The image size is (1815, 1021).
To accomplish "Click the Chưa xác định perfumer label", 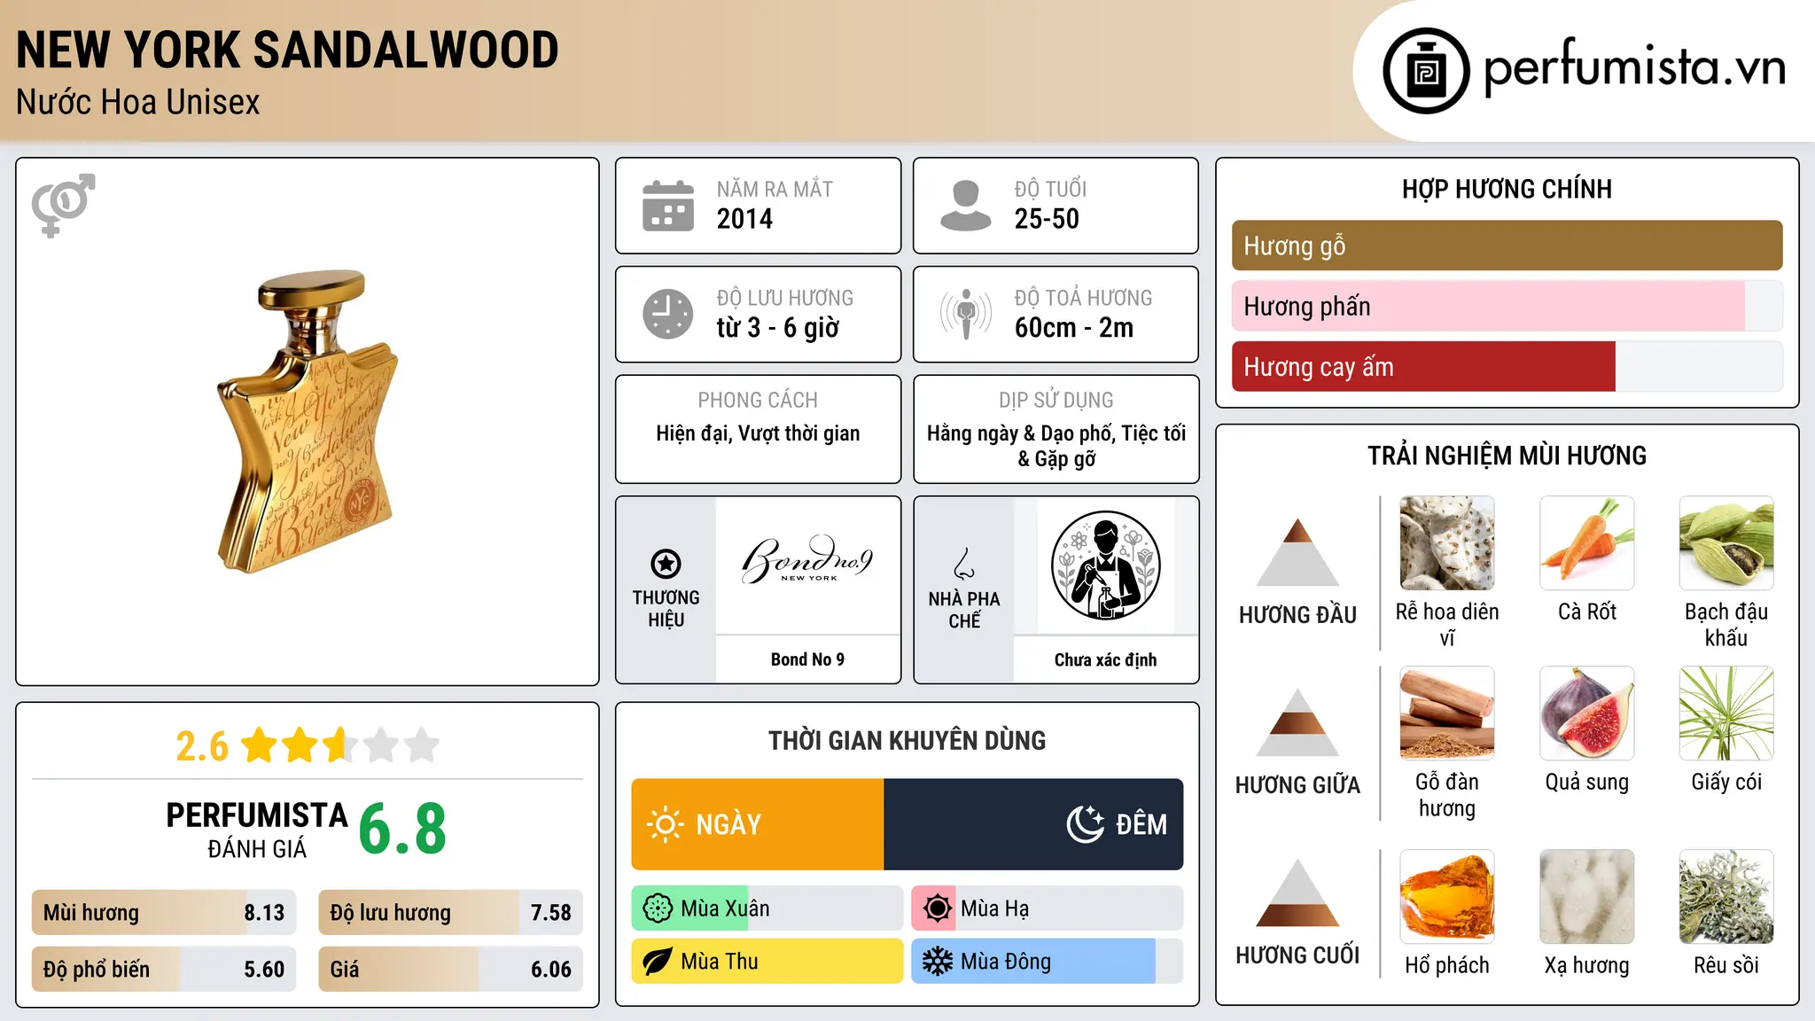I will pyautogui.click(x=1105, y=659).
